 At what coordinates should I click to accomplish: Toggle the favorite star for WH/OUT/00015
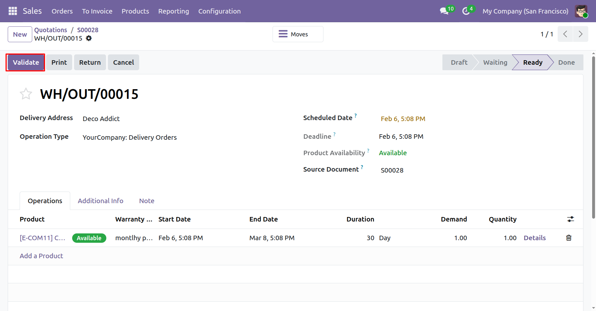26,94
